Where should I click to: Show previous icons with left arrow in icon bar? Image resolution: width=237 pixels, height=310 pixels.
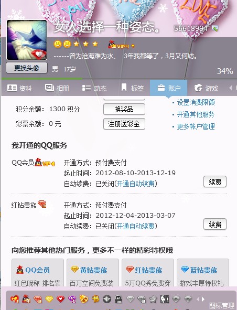pos(198,299)
